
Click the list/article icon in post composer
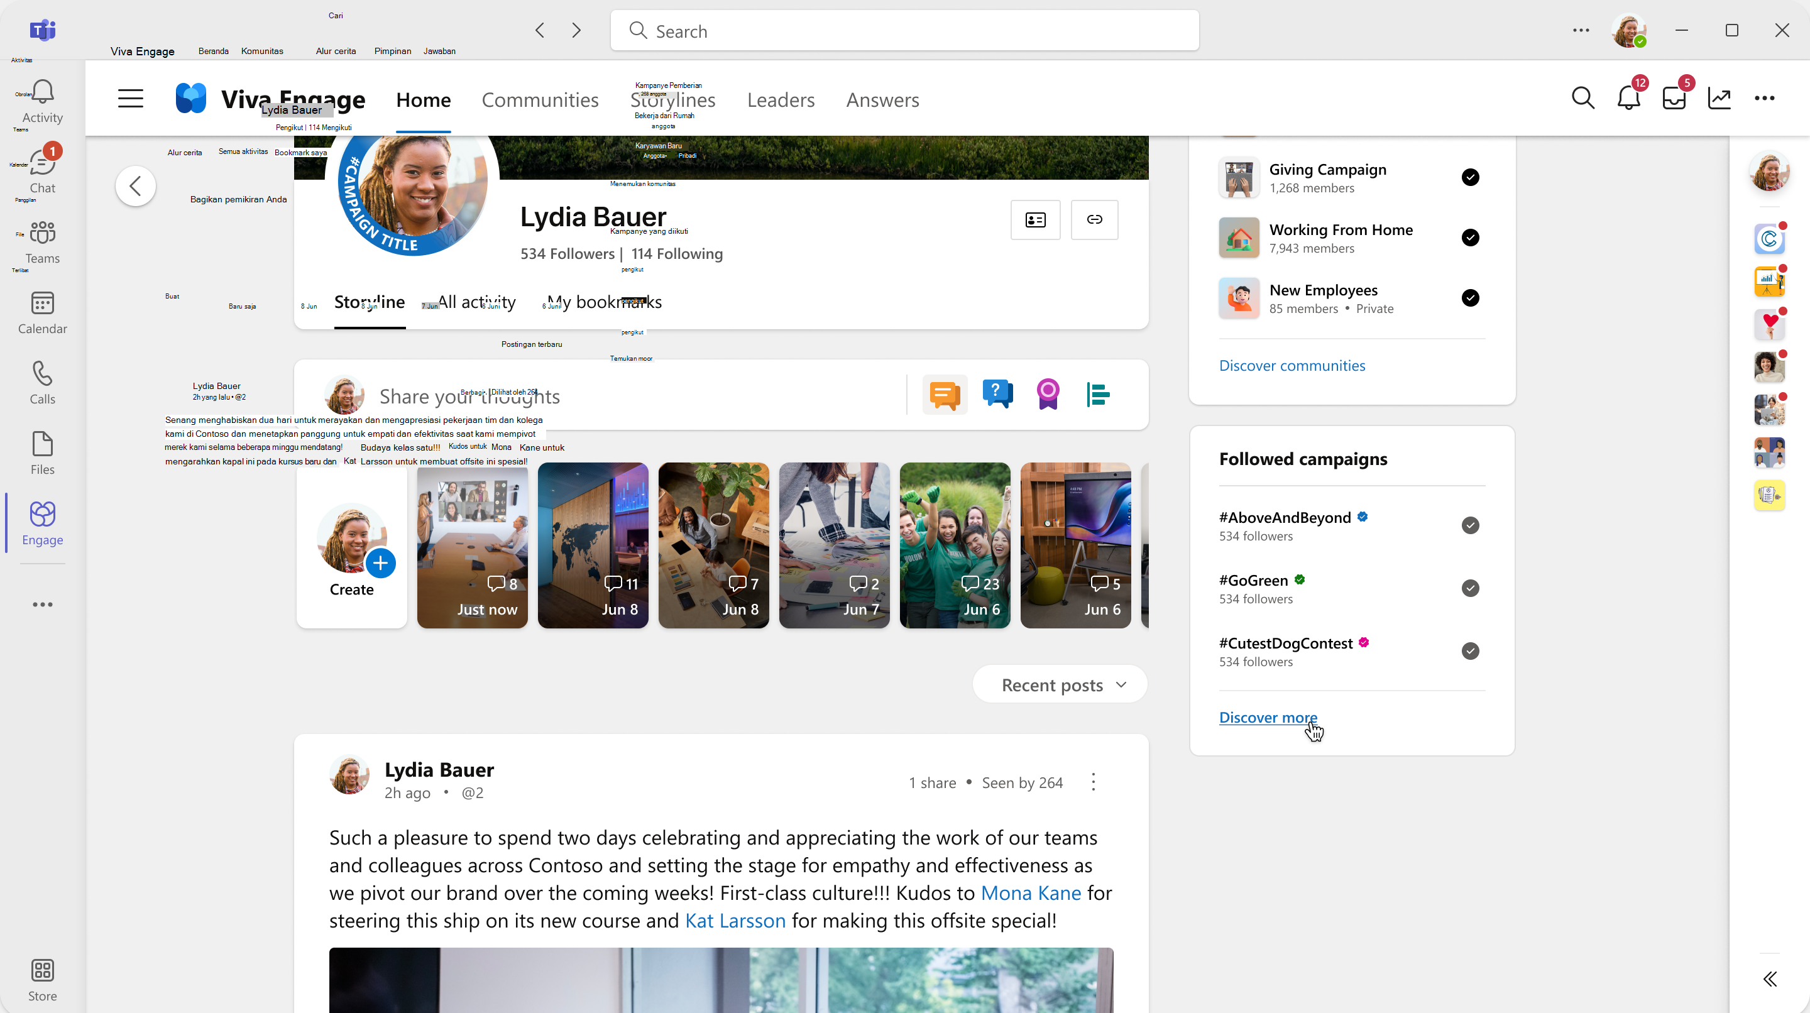pyautogui.click(x=1098, y=395)
